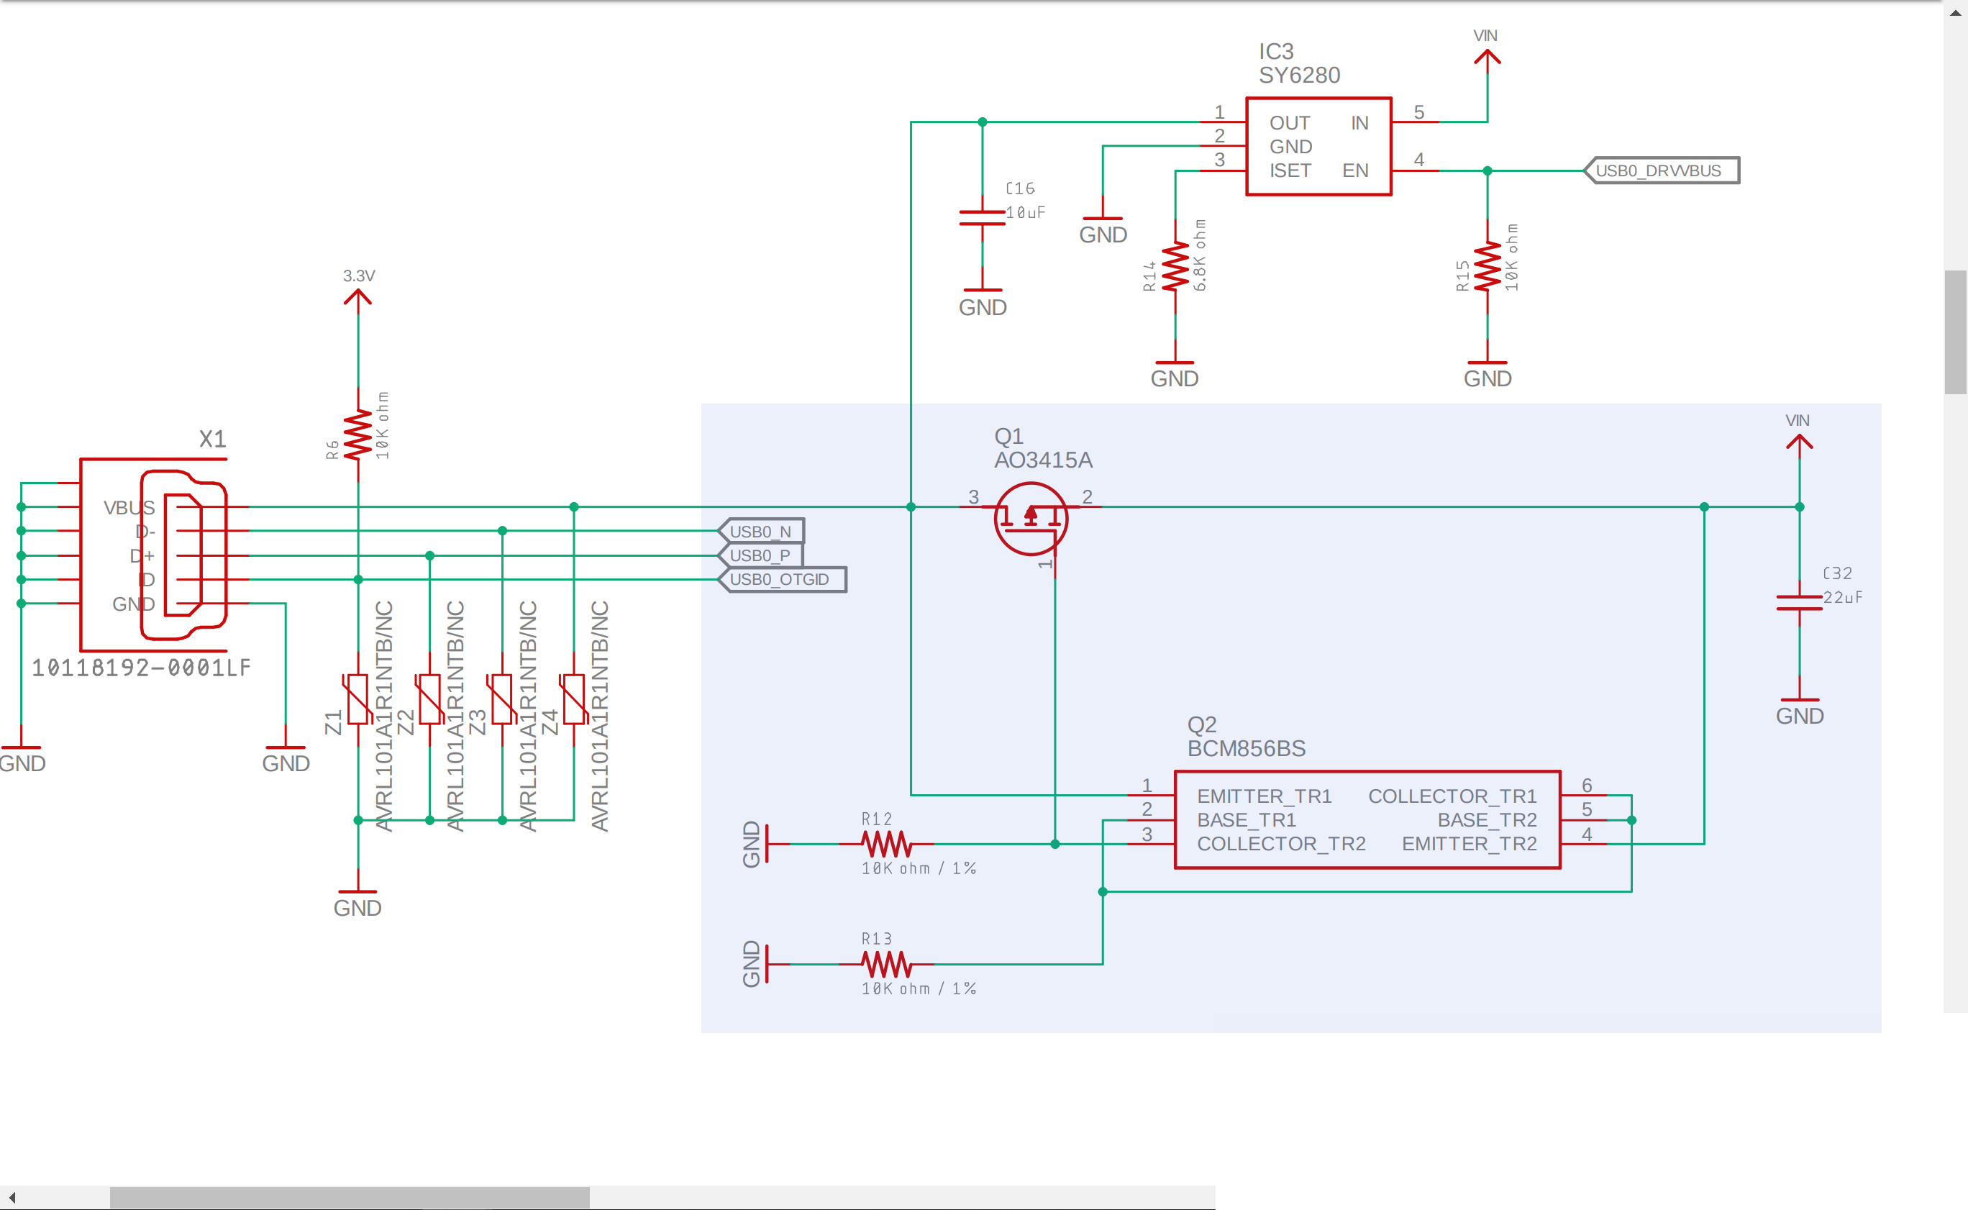Click the GND symbol under resistor R15

[1488, 375]
